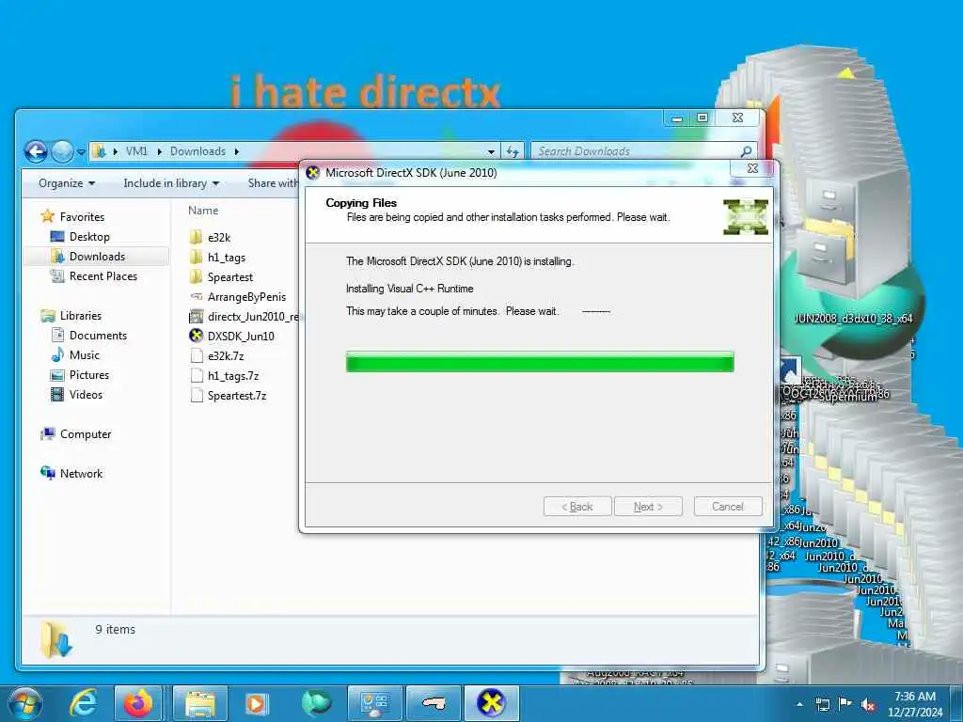The height and width of the screenshot is (722, 963).
Task: Open the address bar history dropdown
Action: coord(491,151)
